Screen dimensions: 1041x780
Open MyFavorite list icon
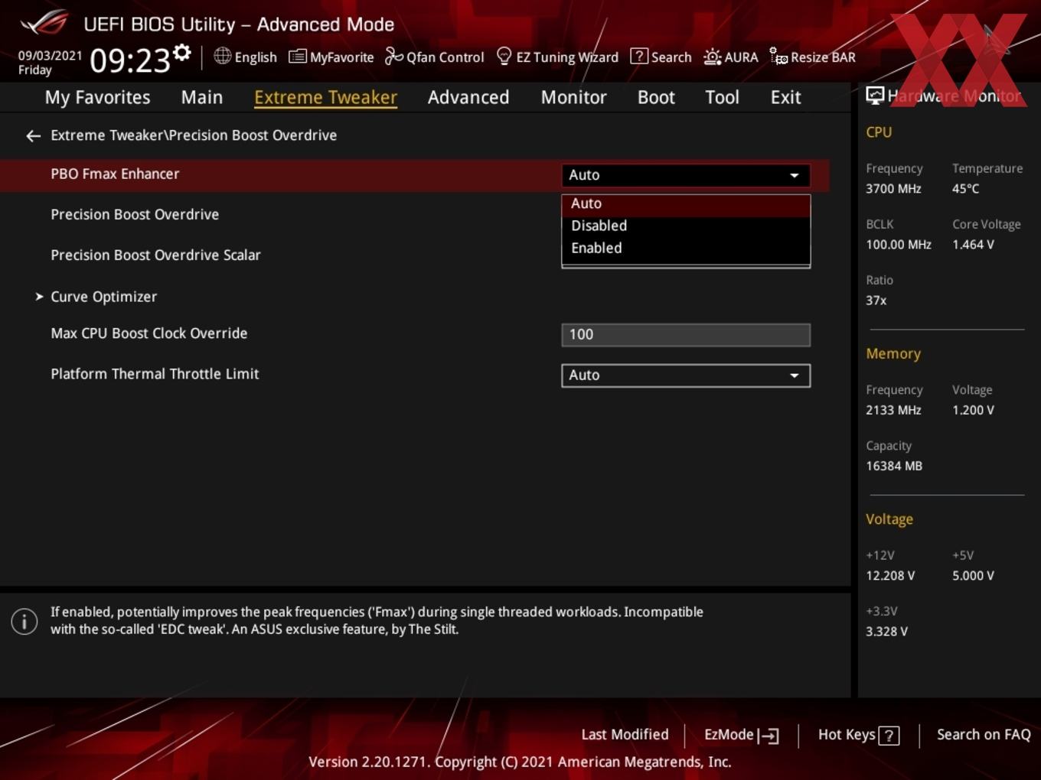coord(298,57)
